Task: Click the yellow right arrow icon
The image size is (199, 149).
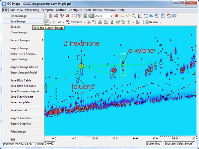Action: click(x=128, y=16)
